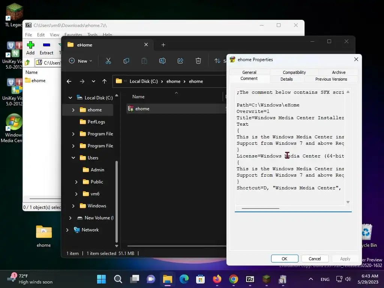Open the New dropdown in Explorer
384x288 pixels.
pyautogui.click(x=81, y=61)
